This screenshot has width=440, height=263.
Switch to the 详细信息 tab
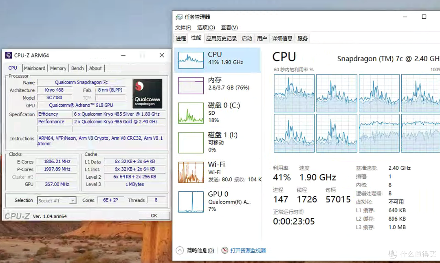[282, 38]
